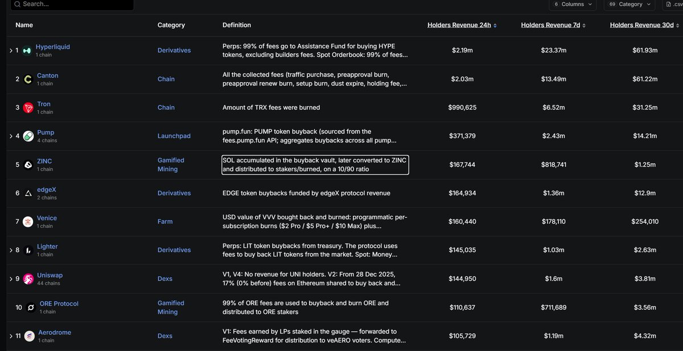Click the search magnifier icon
683x351 pixels.
[x=17, y=4]
